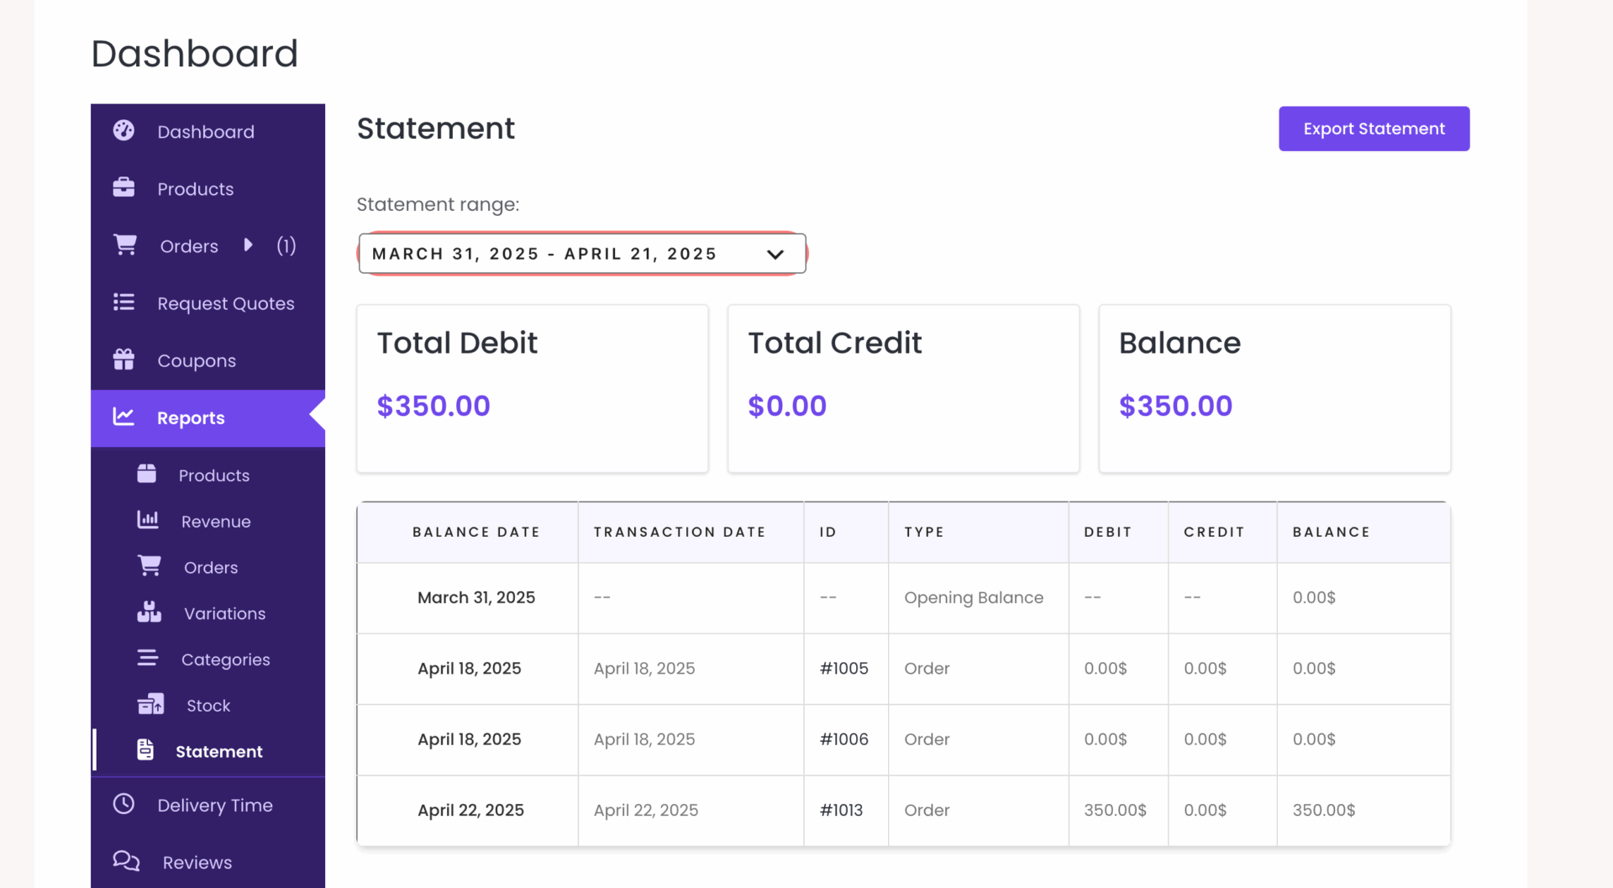Viewport: 1613px width, 888px height.
Task: Click the Revenue bar chart icon
Action: pos(148,520)
